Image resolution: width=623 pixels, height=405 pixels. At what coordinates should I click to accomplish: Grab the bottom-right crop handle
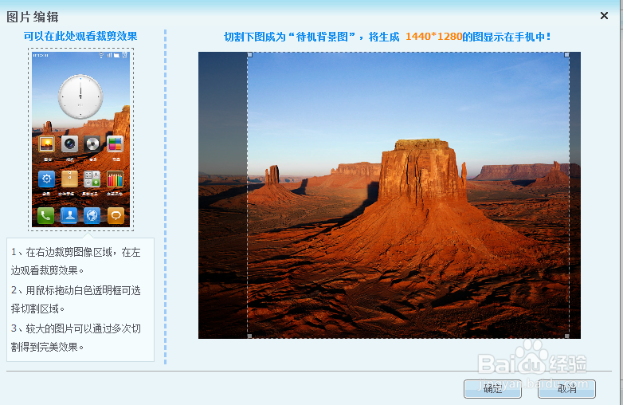pos(566,336)
